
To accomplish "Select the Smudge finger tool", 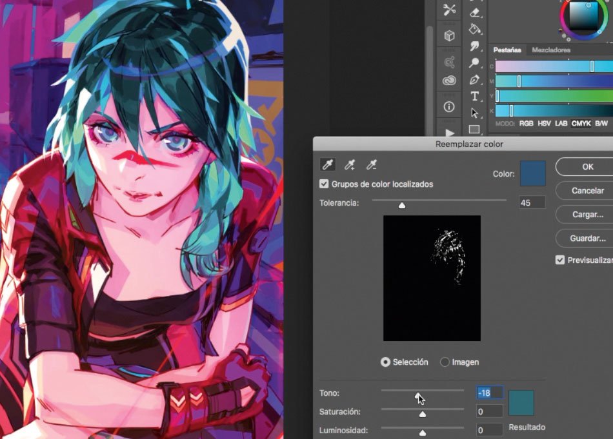I will (x=475, y=46).
